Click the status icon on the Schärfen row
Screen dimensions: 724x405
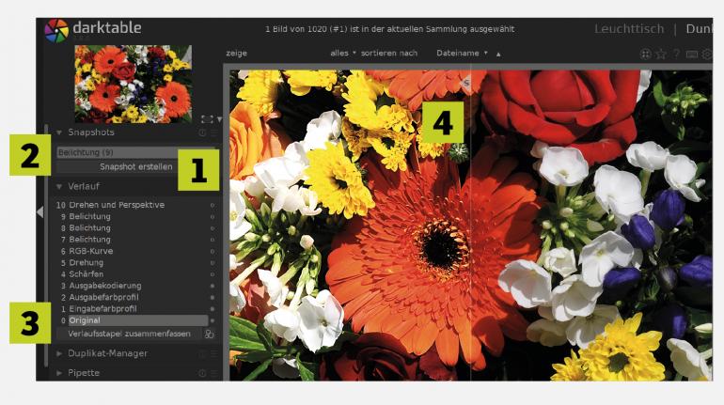click(212, 274)
